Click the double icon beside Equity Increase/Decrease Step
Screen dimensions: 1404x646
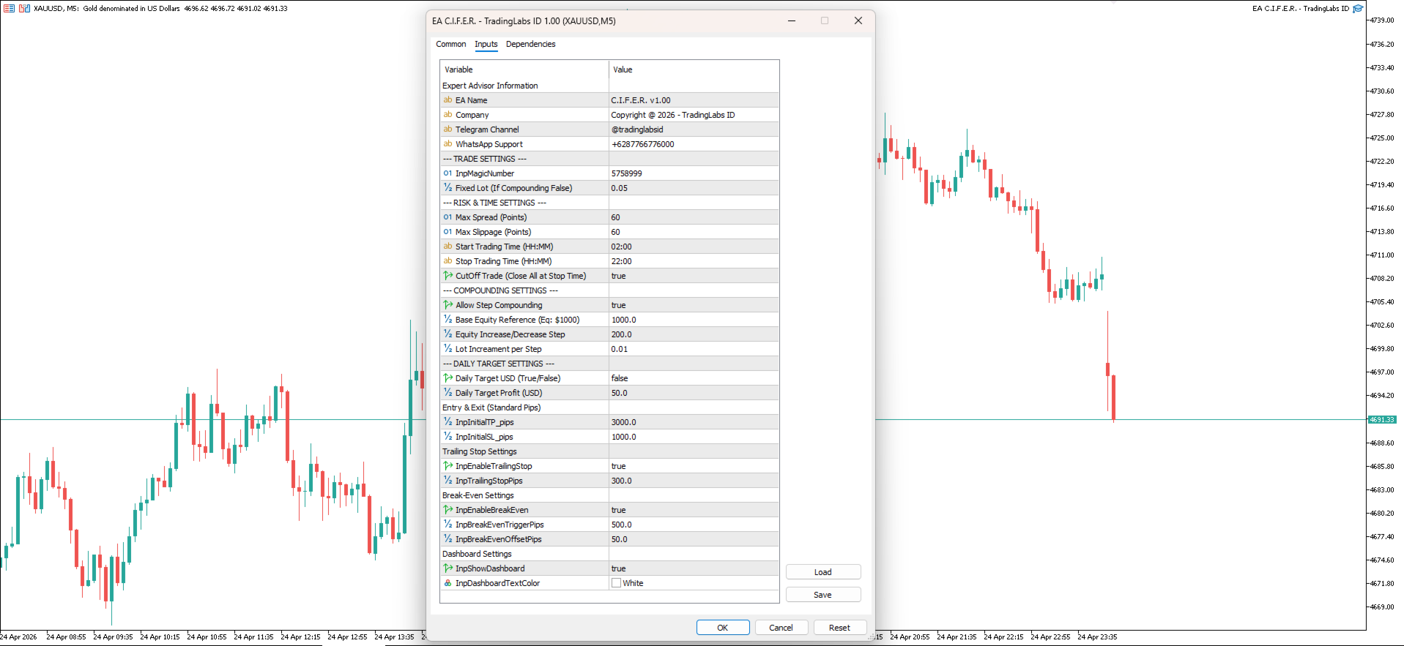[x=447, y=334]
